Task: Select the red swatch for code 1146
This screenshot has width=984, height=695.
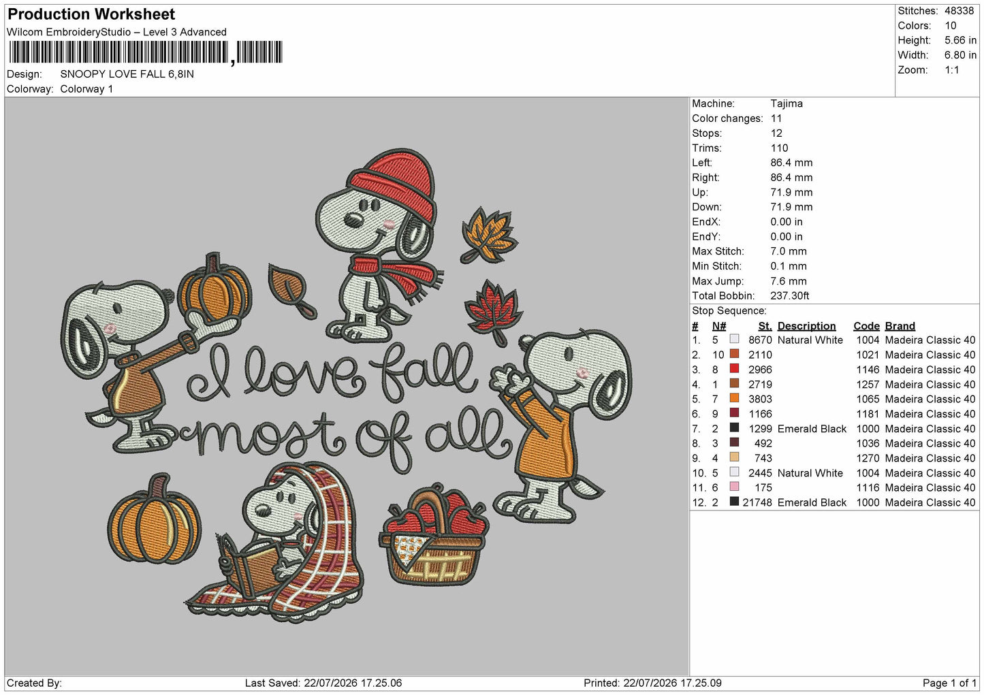Action: 734,369
